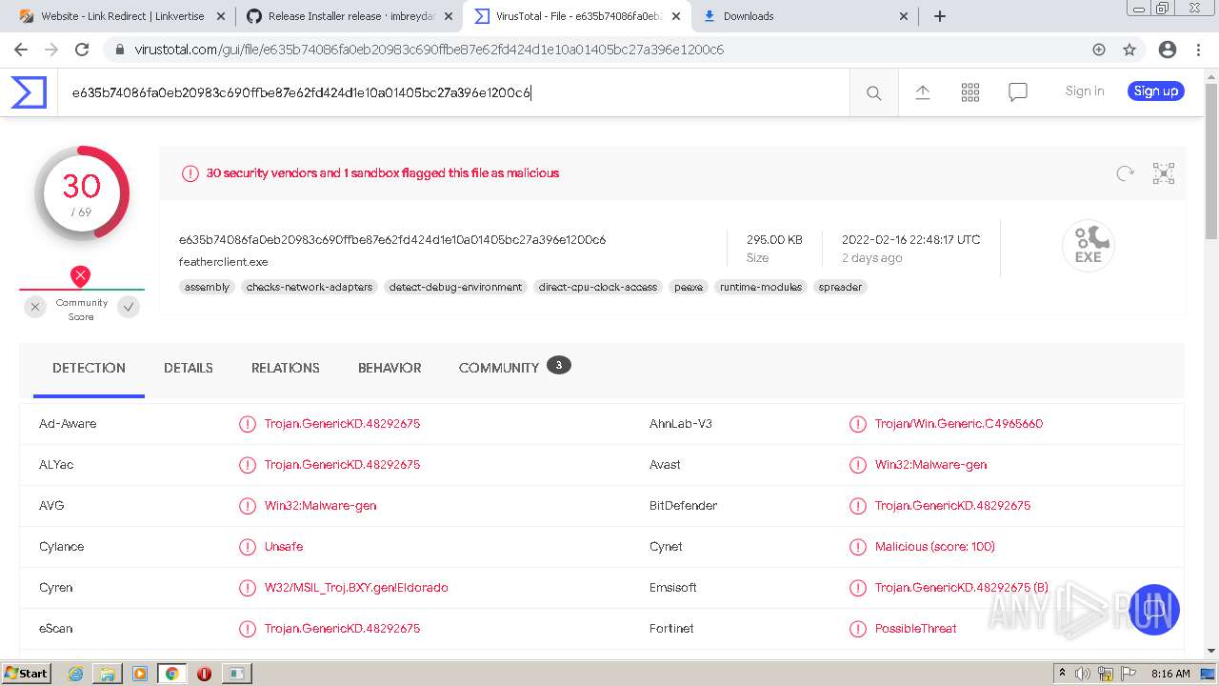Click the detection score gauge 30/69

82,192
